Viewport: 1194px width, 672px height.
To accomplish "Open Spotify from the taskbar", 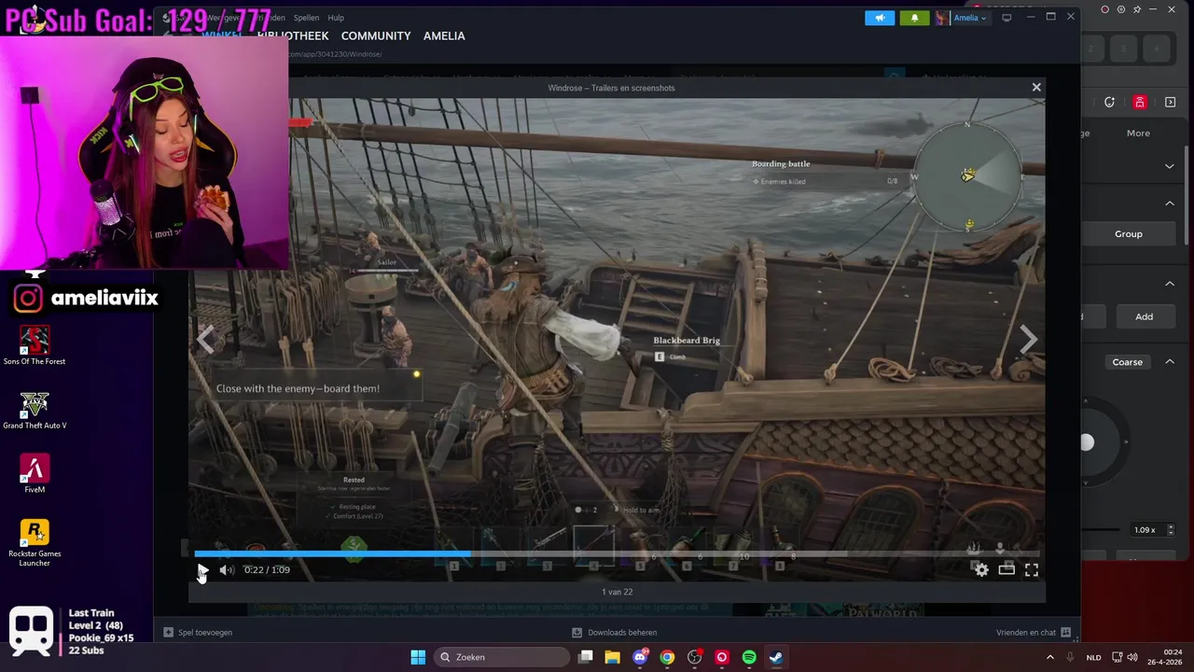I will [x=749, y=657].
